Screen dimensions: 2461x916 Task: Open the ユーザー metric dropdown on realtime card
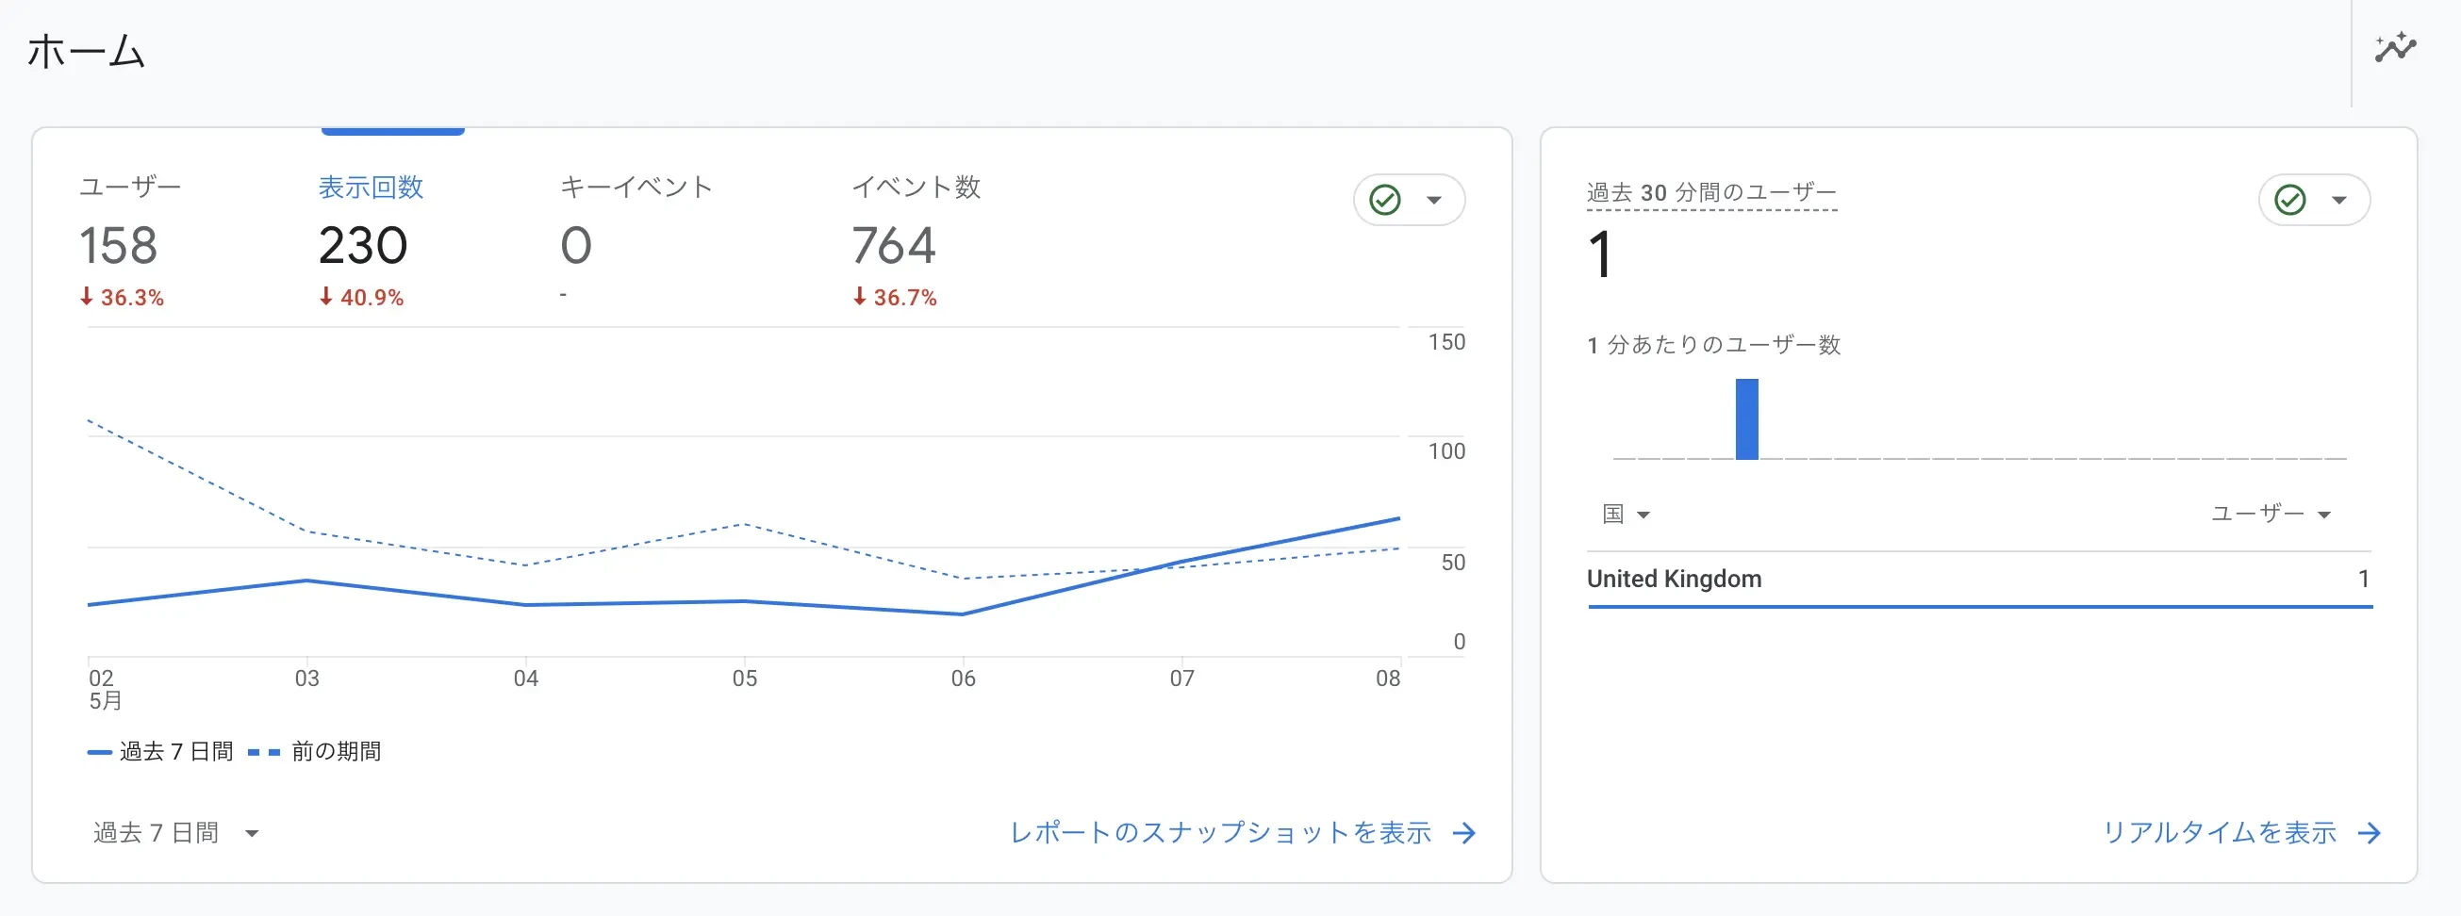[2269, 514]
